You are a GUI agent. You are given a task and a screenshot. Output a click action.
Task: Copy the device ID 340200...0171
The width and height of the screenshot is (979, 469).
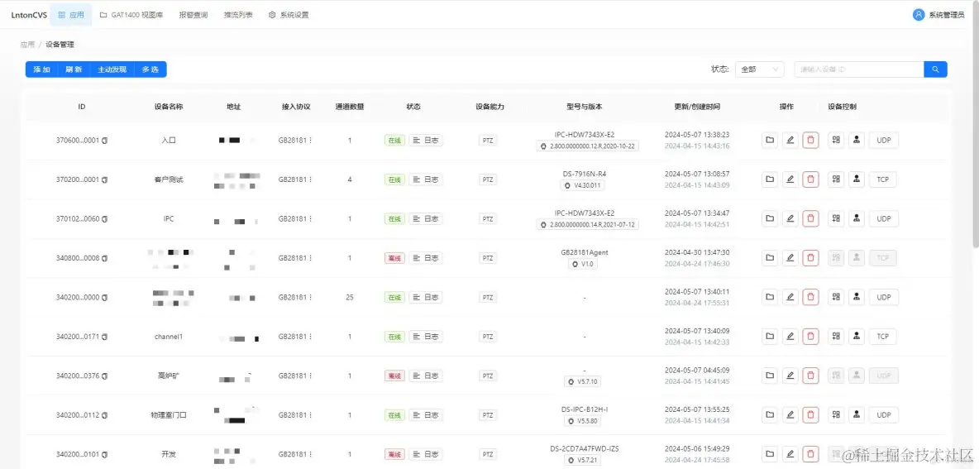(x=105, y=337)
